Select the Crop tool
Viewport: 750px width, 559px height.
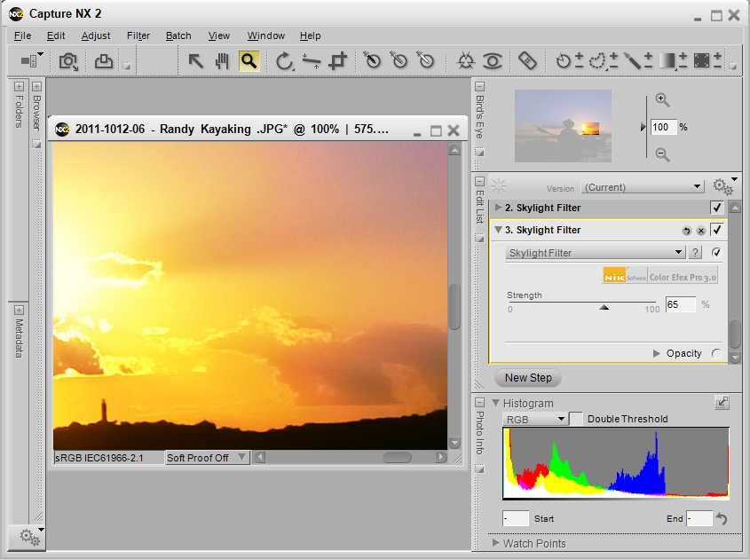(338, 60)
